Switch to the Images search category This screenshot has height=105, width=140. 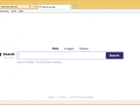click(69, 49)
